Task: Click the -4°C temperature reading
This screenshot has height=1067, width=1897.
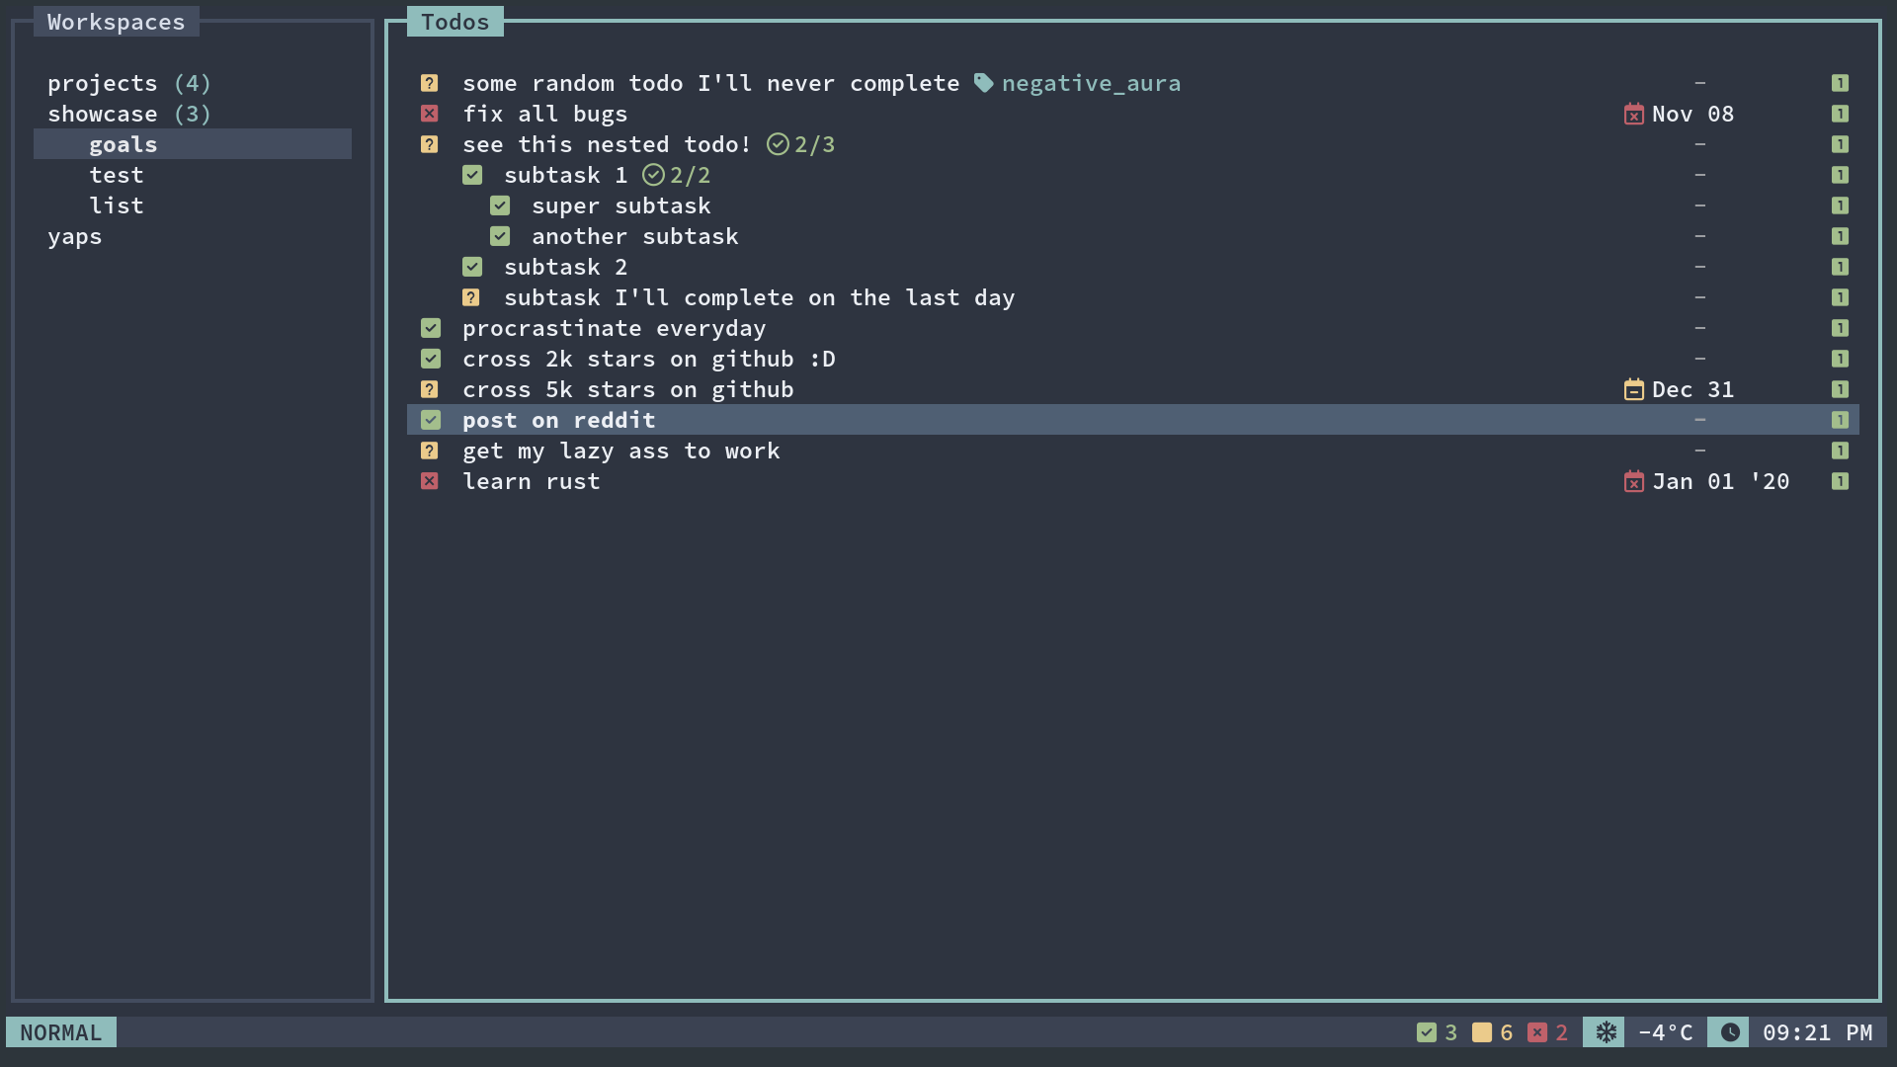Action: [x=1666, y=1032]
